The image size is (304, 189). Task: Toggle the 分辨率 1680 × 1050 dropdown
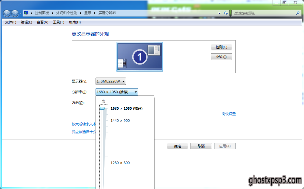point(117,92)
